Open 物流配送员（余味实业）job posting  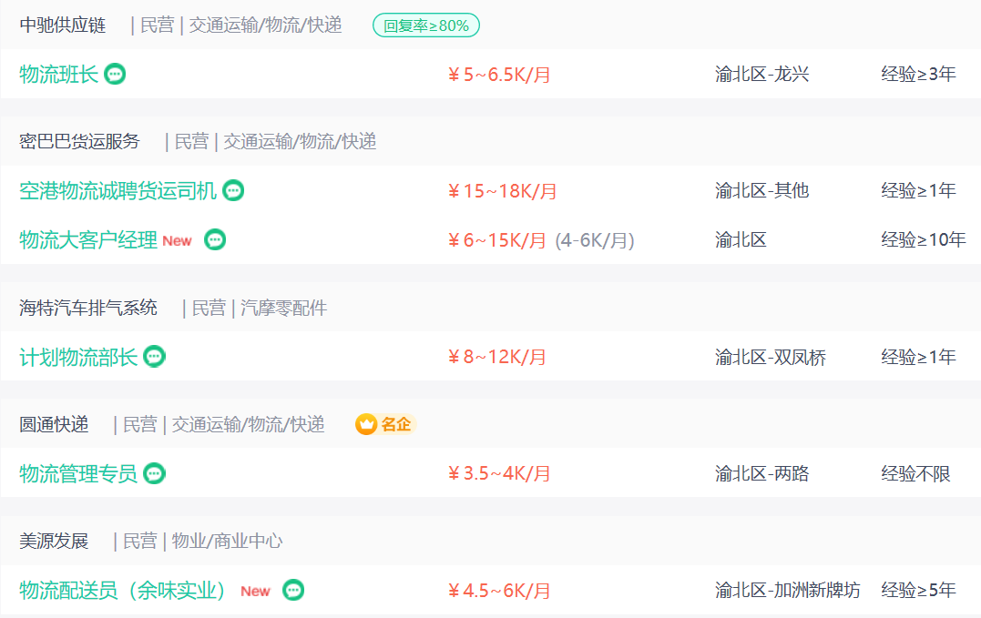click(123, 591)
